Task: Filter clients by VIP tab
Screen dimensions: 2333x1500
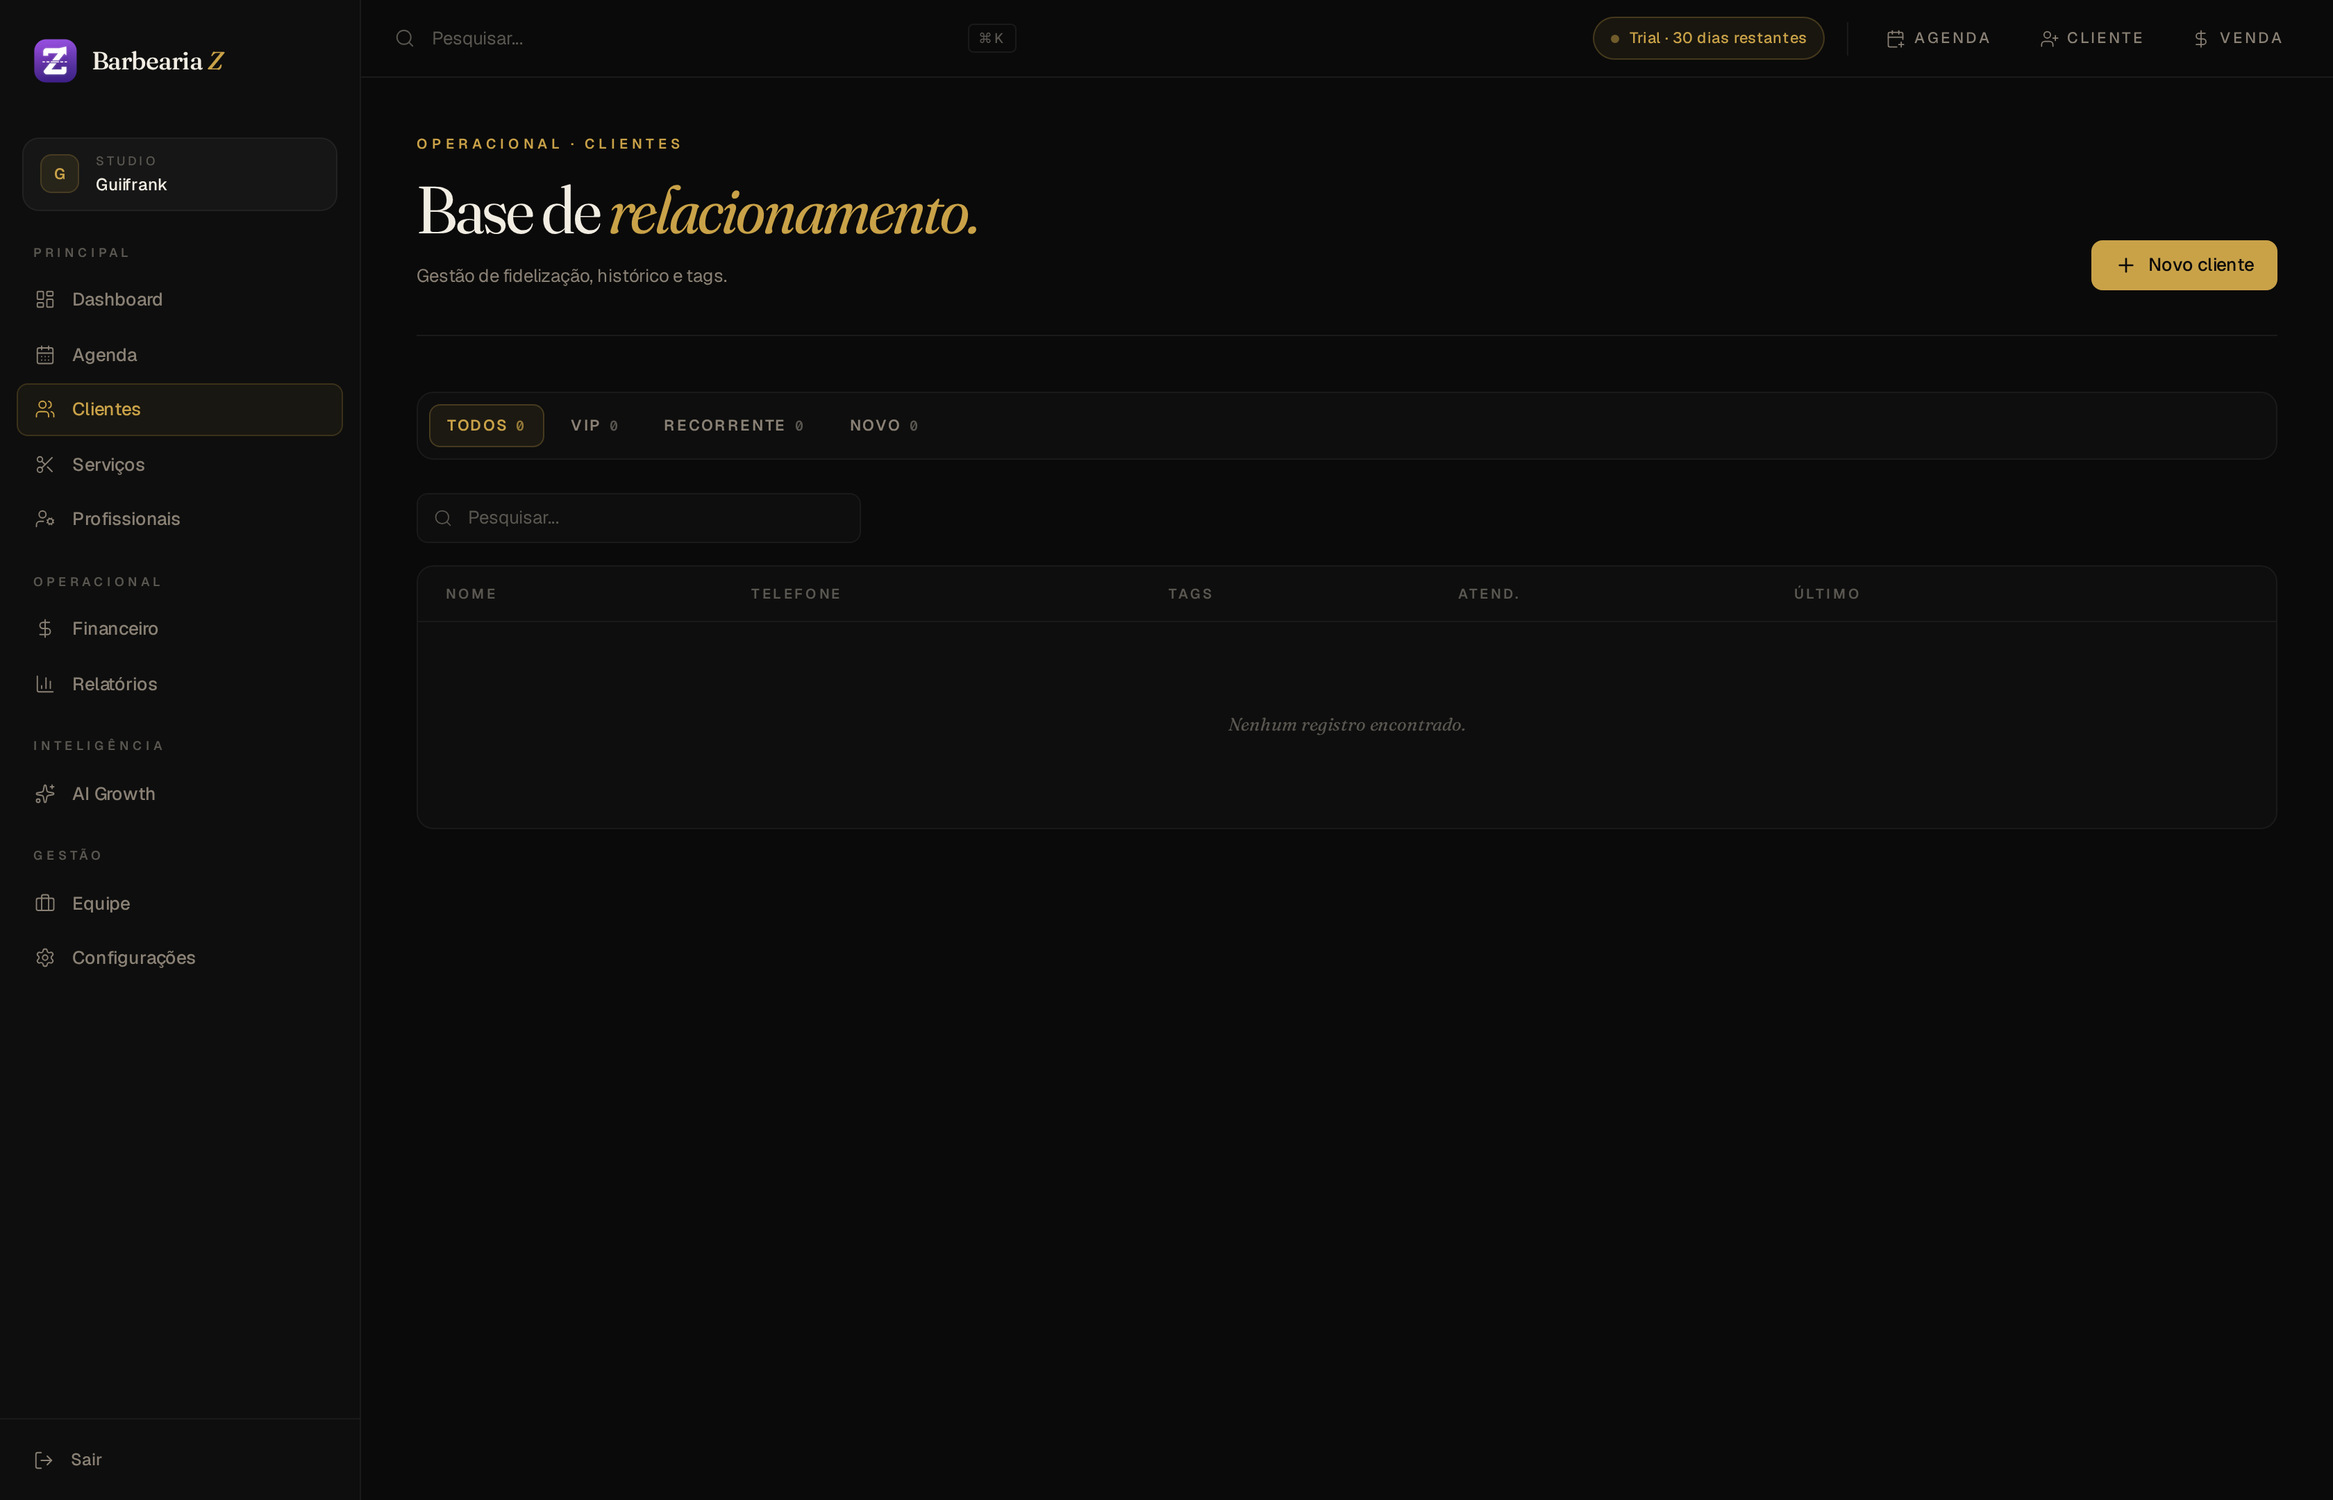Action: coord(594,426)
